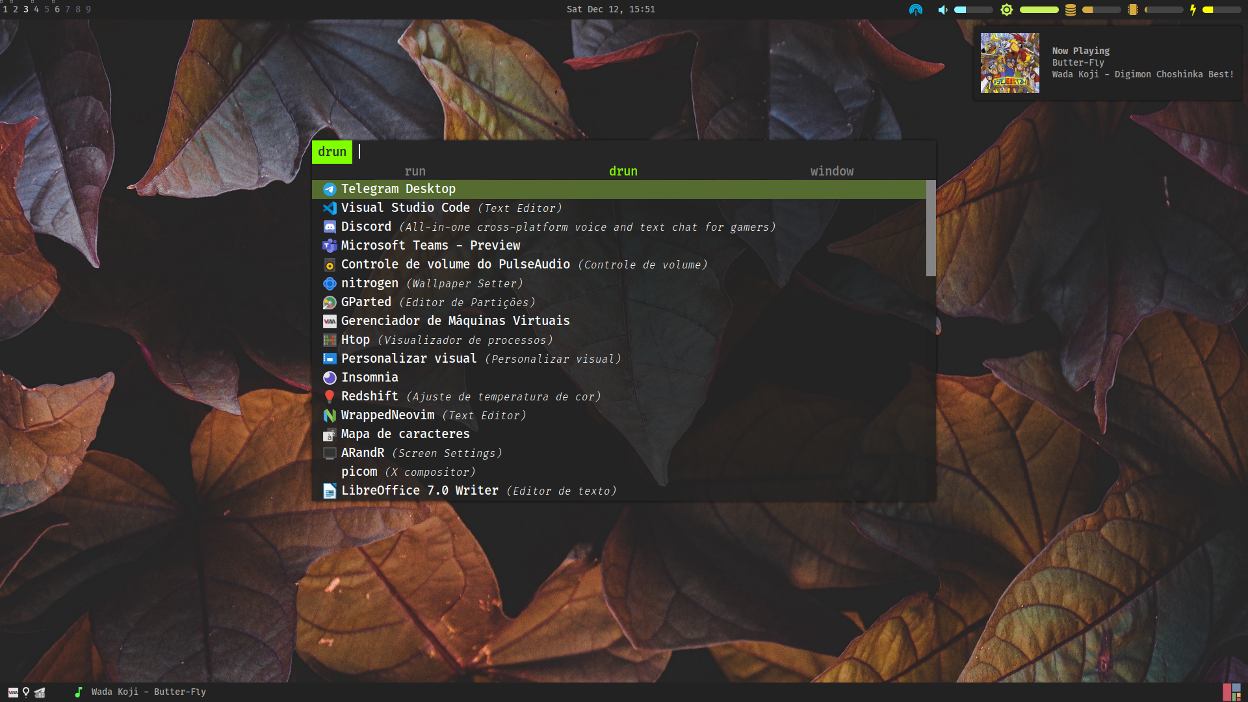
Task: Click the Personalizar visual icon
Action: tap(330, 359)
